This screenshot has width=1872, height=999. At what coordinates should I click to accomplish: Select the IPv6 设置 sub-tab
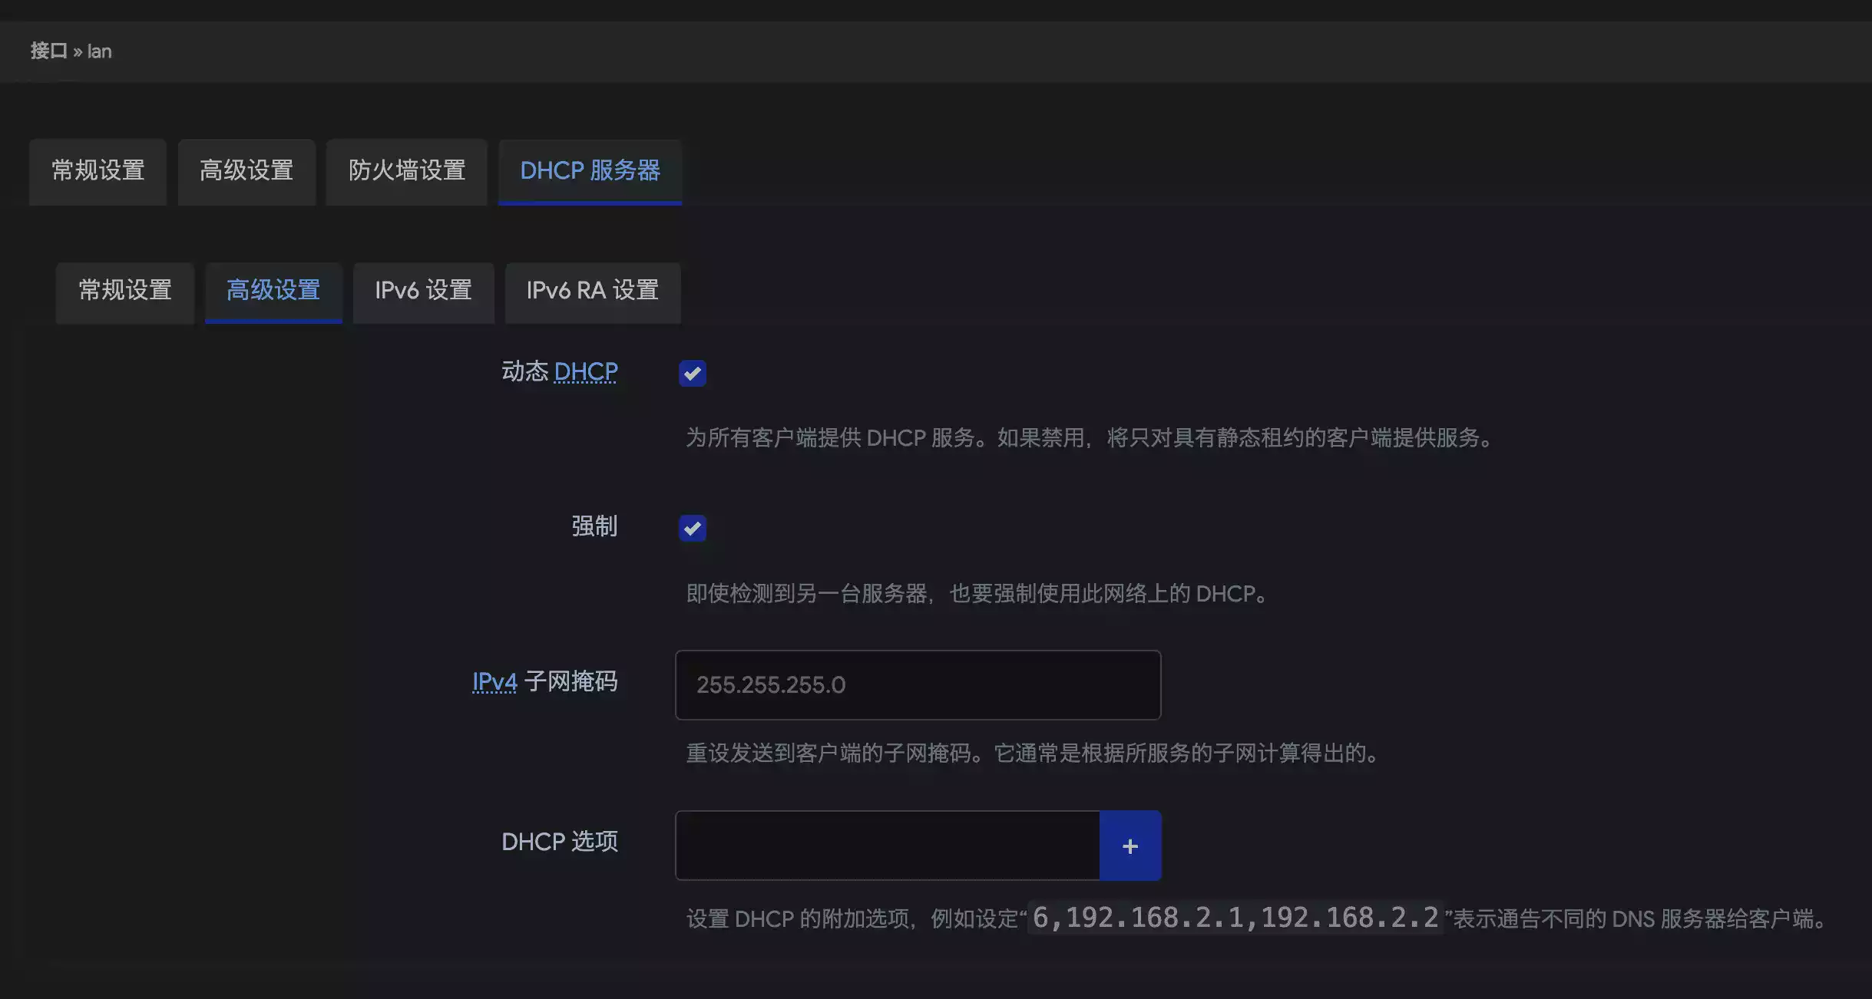422,291
